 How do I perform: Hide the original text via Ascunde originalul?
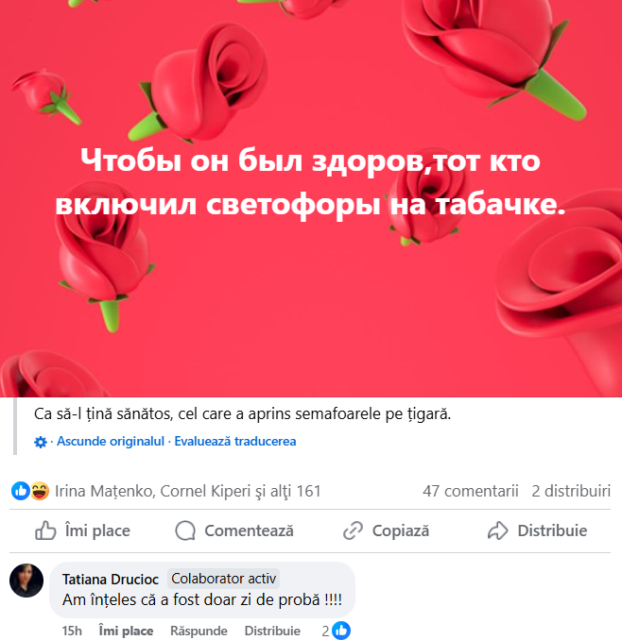[111, 441]
